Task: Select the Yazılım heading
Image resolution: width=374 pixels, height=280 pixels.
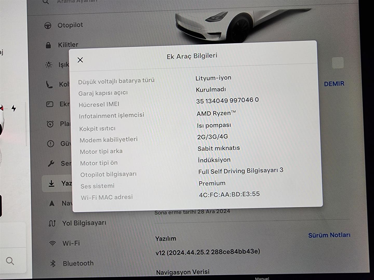Action: click(166, 239)
